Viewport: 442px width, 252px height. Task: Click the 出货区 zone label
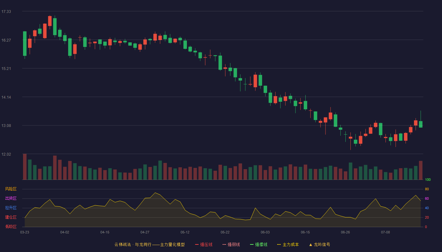pyautogui.click(x=11, y=198)
